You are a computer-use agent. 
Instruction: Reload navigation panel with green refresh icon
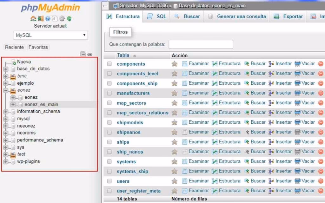point(69,19)
